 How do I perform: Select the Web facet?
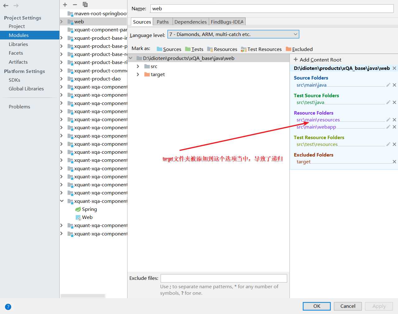tap(84, 217)
